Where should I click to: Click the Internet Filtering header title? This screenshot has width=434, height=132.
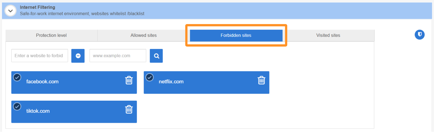pos(37,7)
